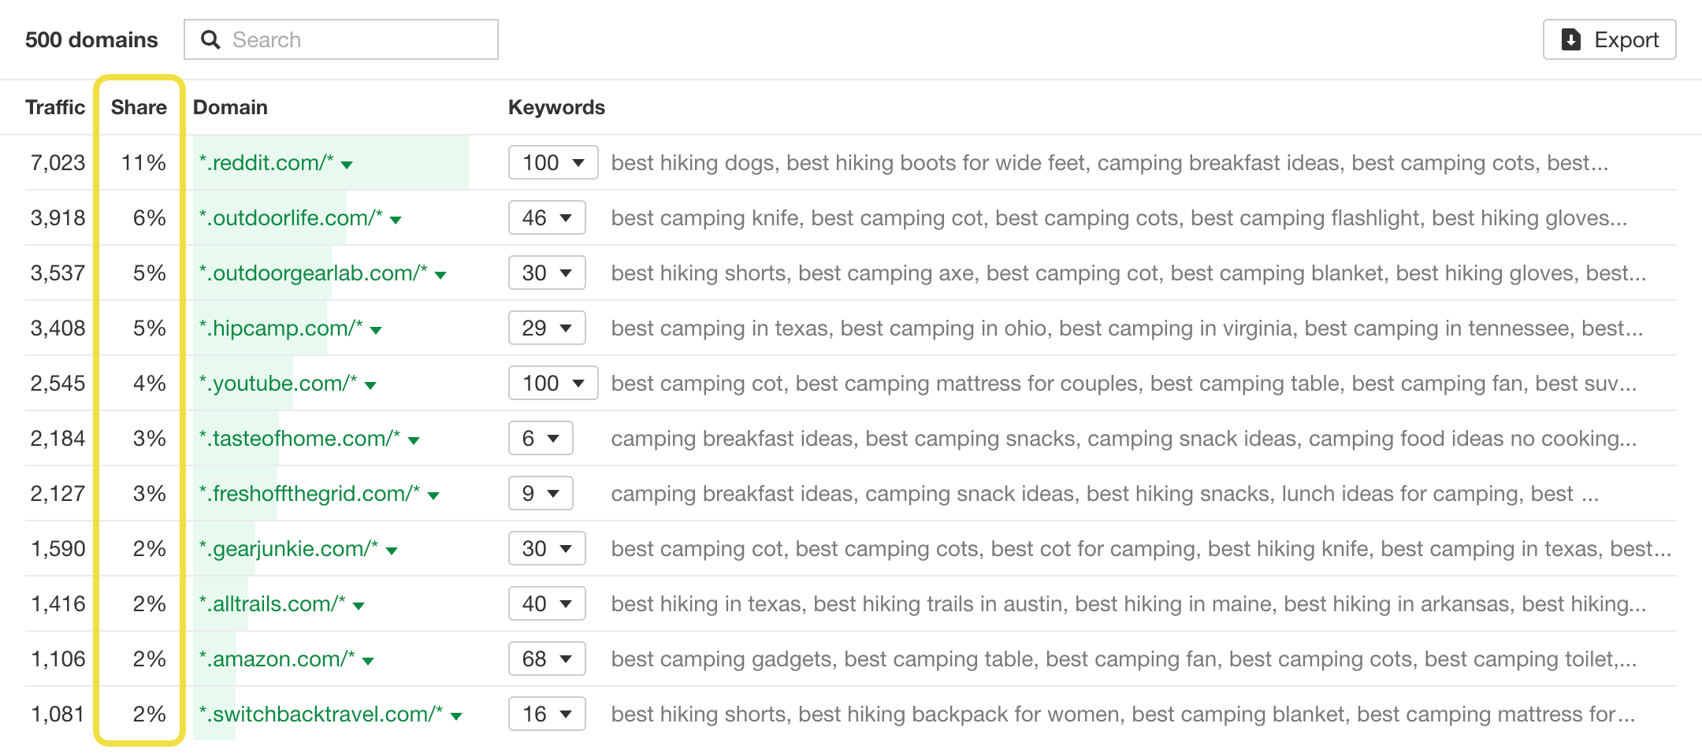Click keywords text starting 'best camping gadgets'
1702x753 pixels.
(1124, 658)
